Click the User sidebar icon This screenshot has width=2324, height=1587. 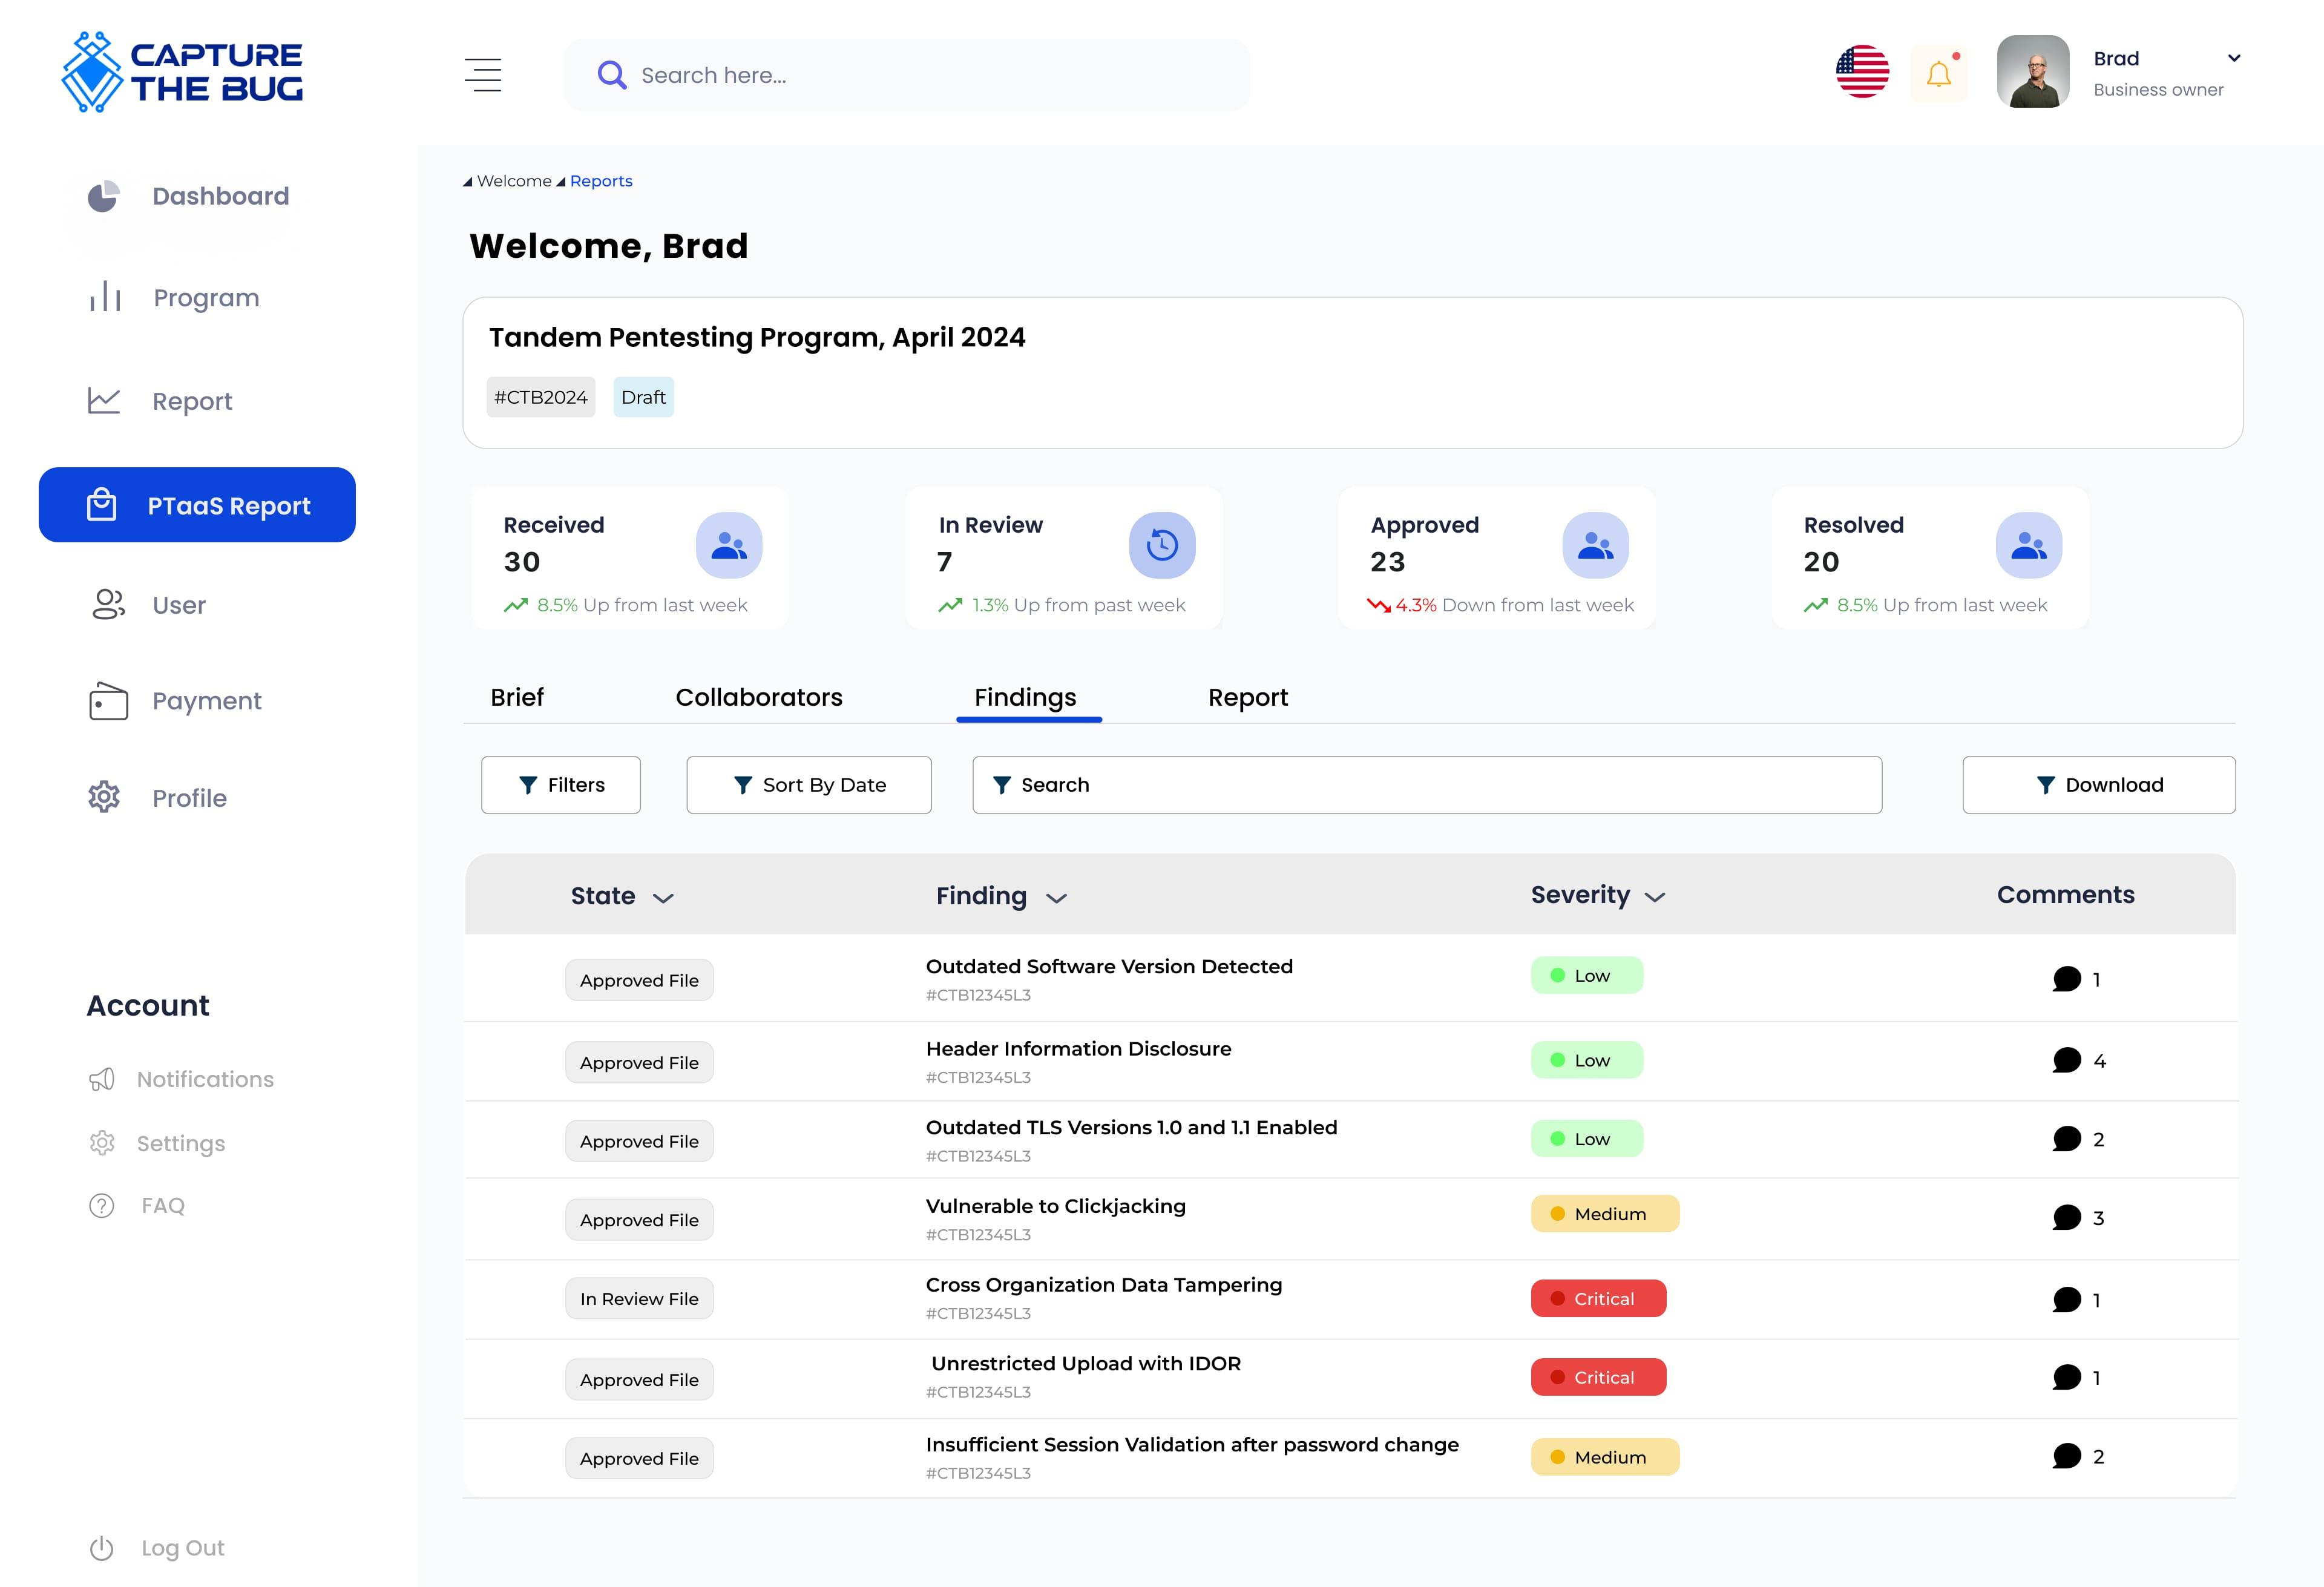(108, 604)
